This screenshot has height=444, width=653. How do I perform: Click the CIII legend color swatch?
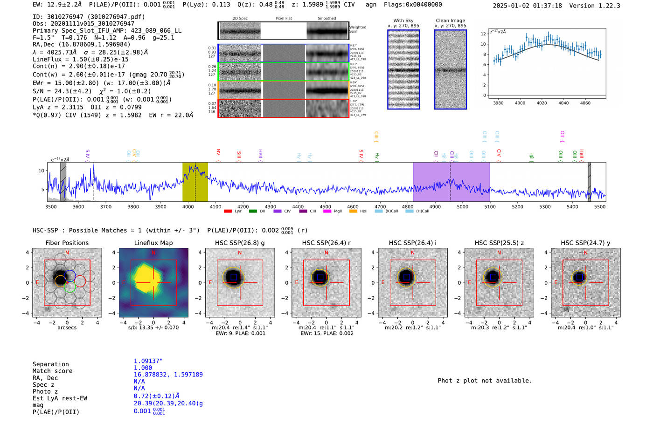pos(303,211)
